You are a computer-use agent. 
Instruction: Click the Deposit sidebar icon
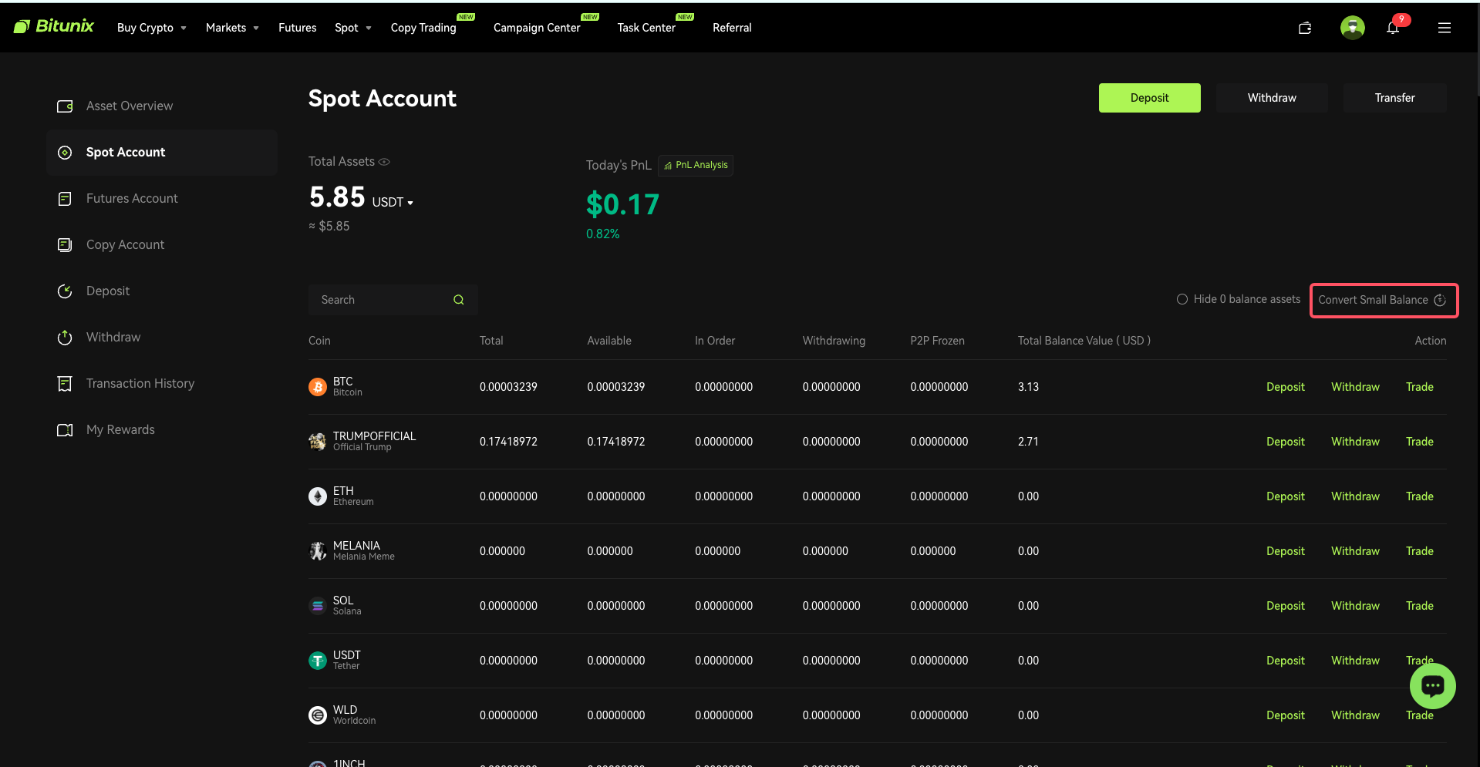pyautogui.click(x=65, y=291)
